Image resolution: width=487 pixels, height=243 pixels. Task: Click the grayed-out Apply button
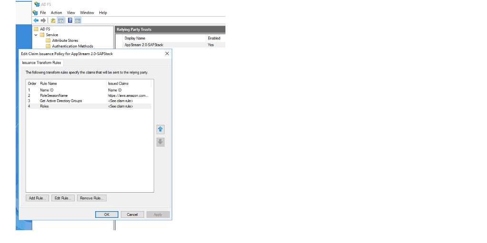point(158,215)
